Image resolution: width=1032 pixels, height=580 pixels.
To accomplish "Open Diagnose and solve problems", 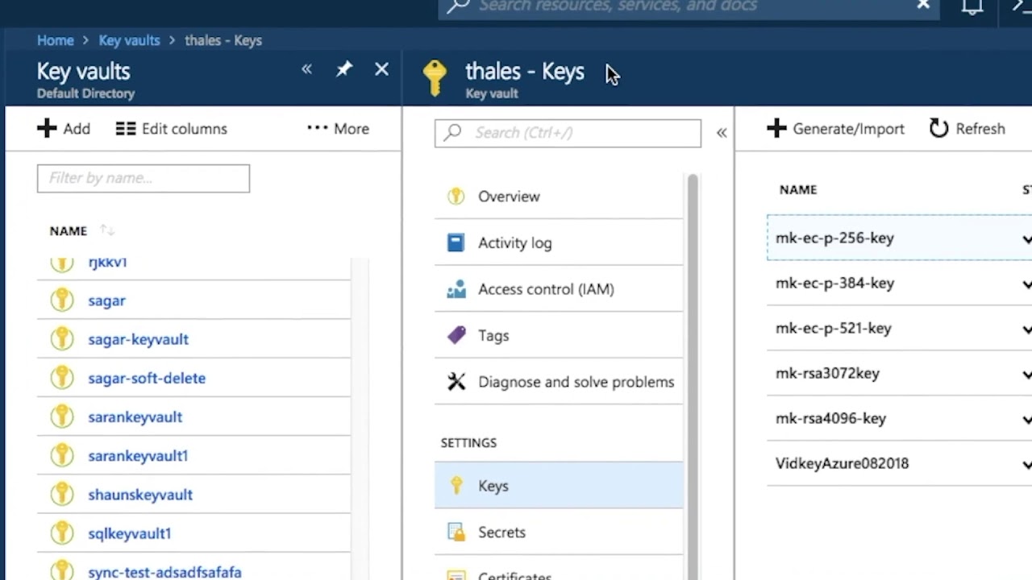I will tap(559, 382).
